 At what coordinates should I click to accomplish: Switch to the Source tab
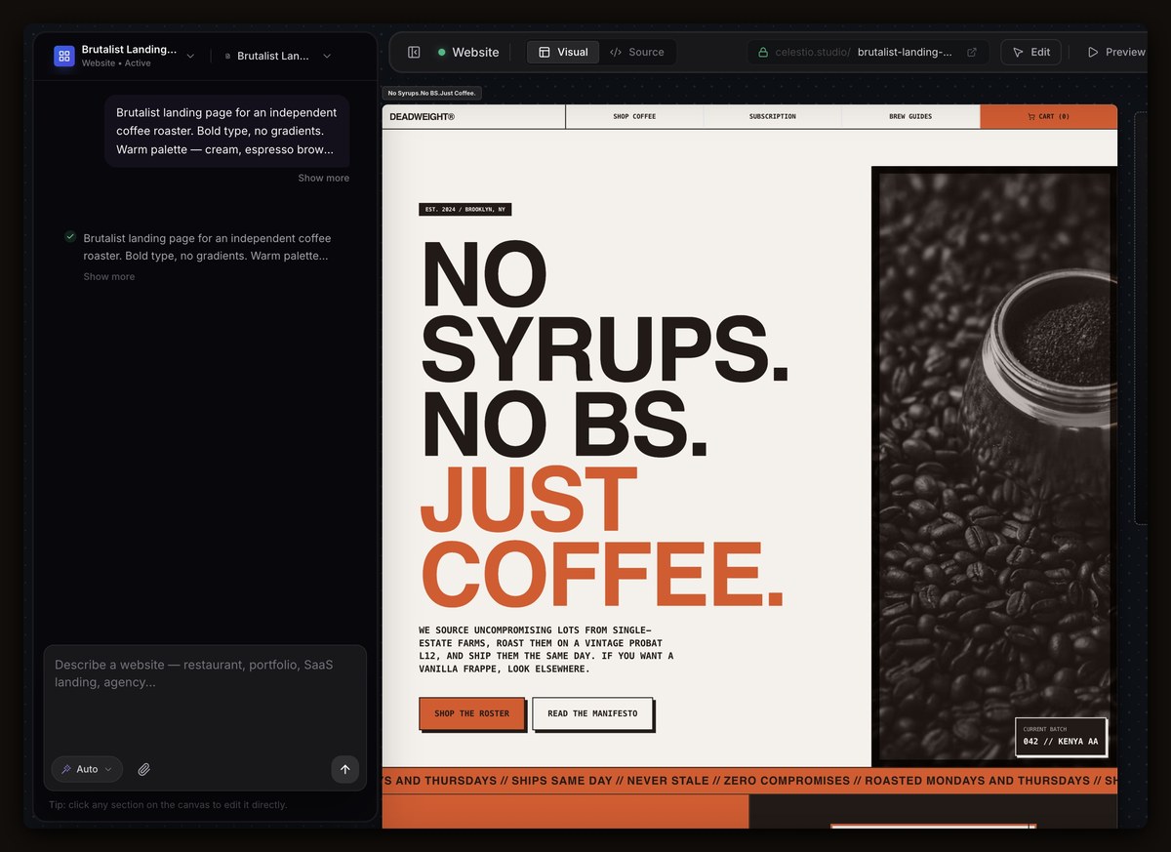click(x=636, y=52)
